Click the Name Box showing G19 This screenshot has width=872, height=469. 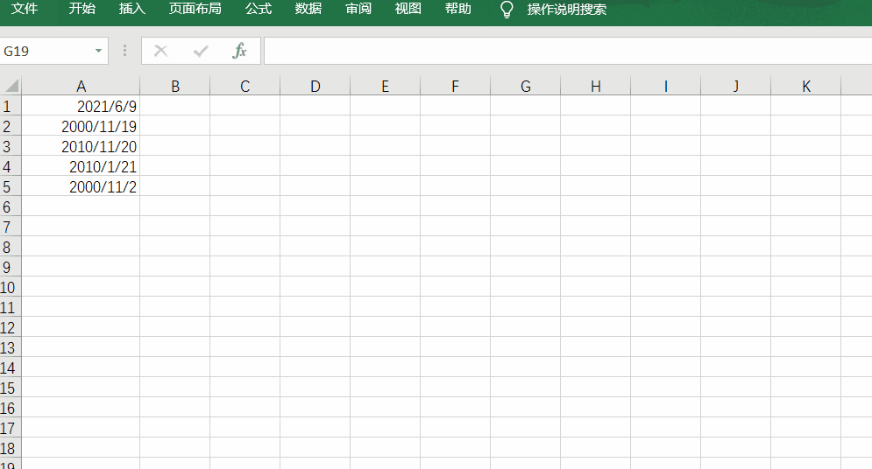(x=45, y=51)
